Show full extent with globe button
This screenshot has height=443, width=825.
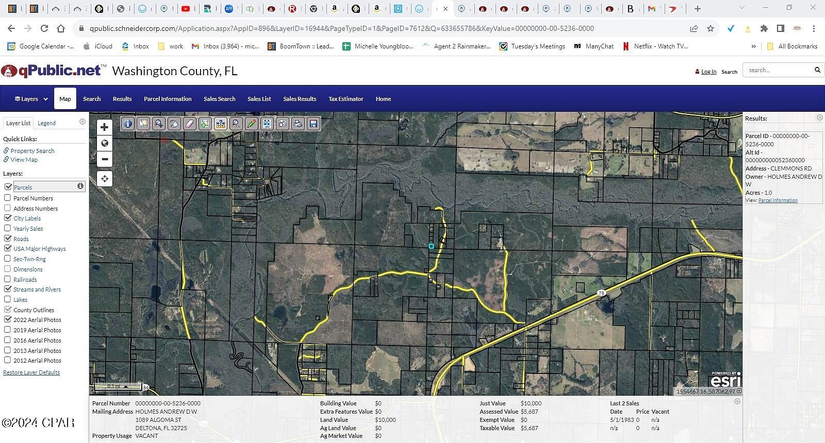pos(105,143)
